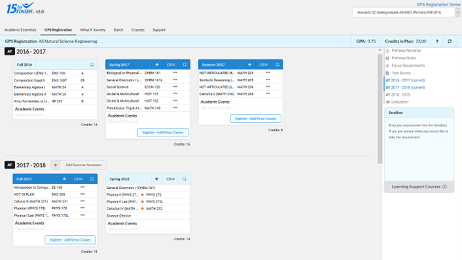462x260 pixels.
Task: Open the Courses tab
Action: click(138, 30)
